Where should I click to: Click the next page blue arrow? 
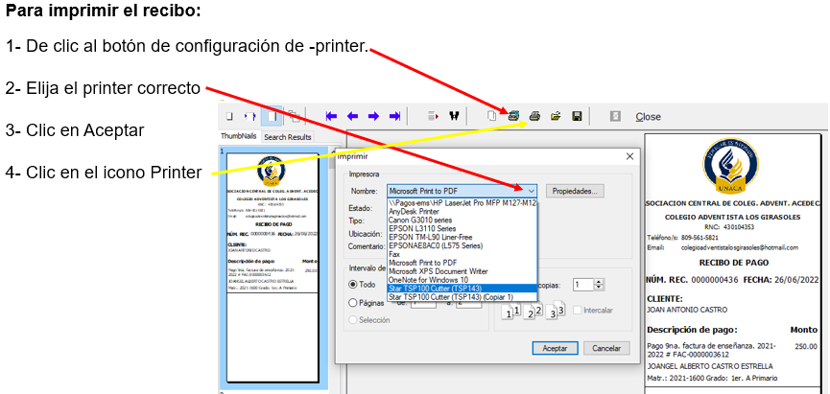374,116
